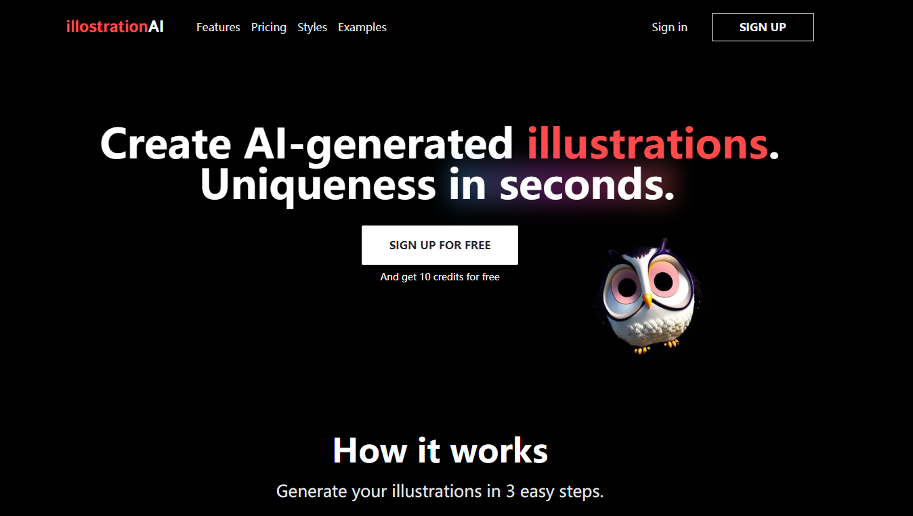The image size is (913, 516).
Task: Click the illostrationAI logo
Action: pos(115,27)
